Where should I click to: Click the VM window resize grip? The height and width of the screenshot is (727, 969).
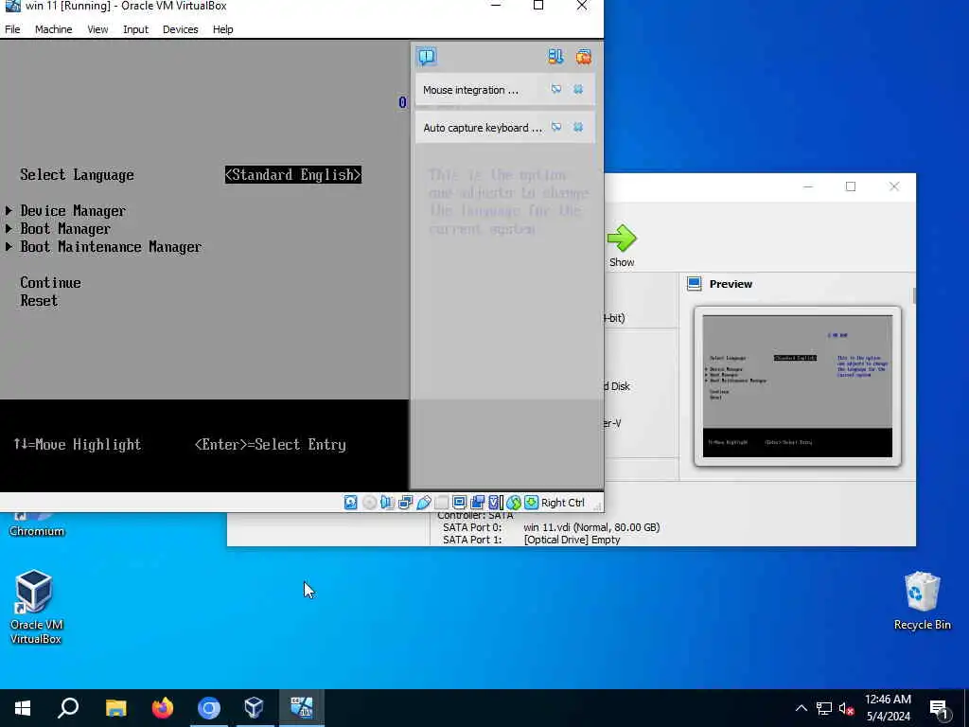tap(597, 505)
